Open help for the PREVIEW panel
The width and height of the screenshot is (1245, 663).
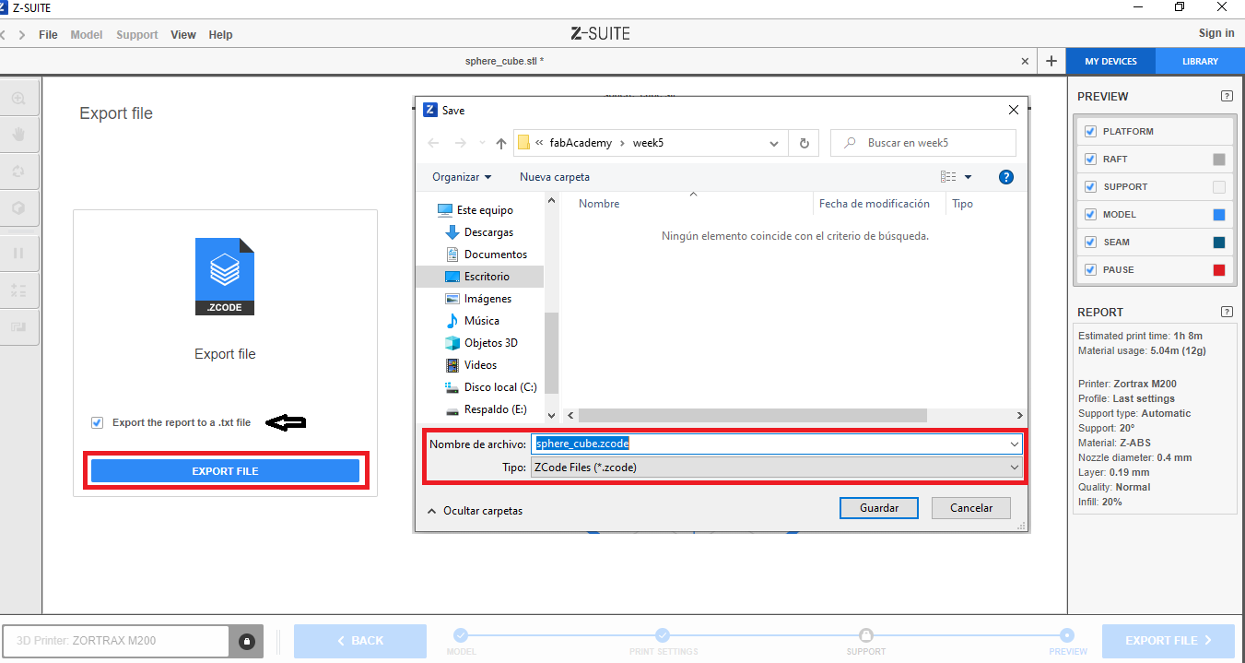(x=1227, y=96)
